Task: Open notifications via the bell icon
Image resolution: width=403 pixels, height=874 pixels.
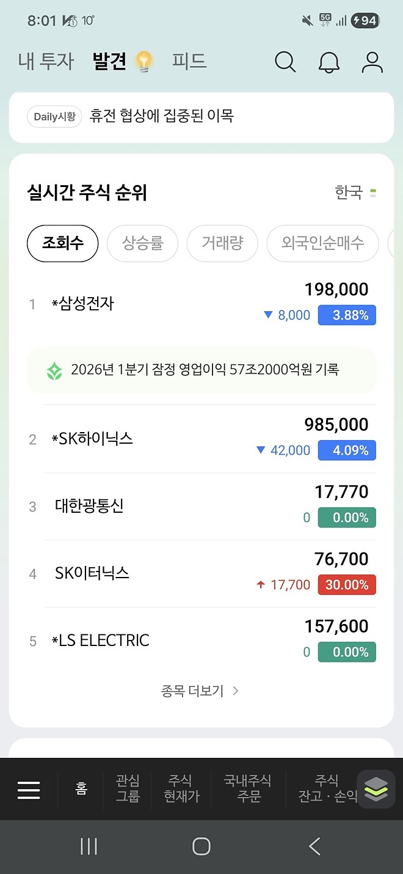Action: point(329,62)
